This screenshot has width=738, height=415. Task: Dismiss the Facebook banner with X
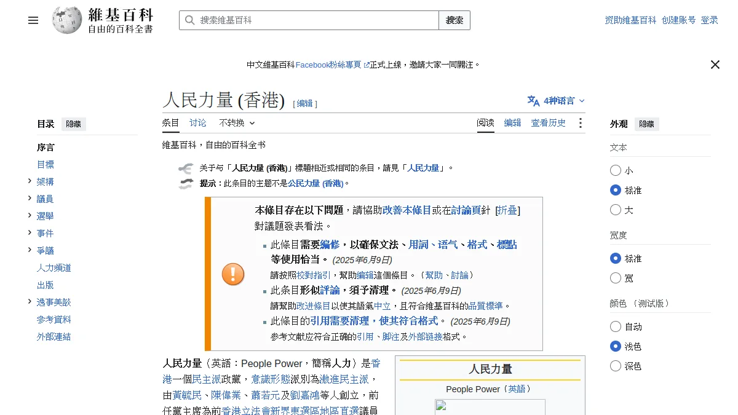pos(715,65)
